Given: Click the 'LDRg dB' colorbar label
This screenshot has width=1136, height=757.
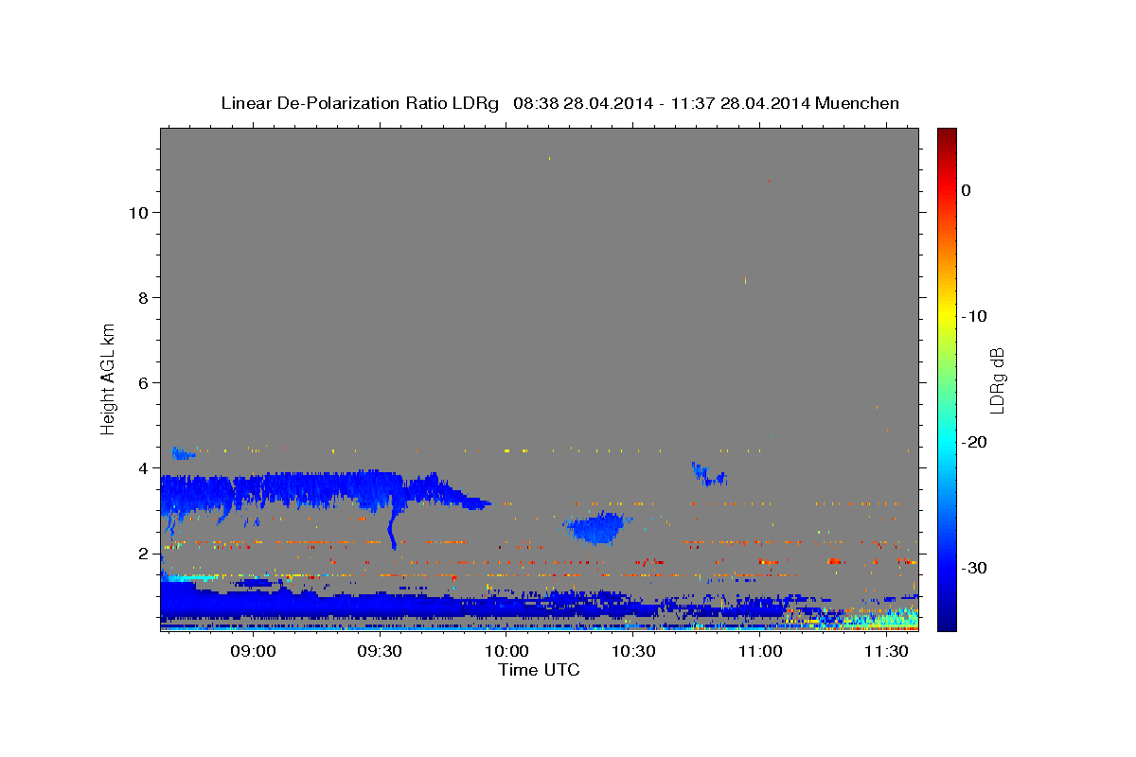Looking at the screenshot, I should 997,380.
